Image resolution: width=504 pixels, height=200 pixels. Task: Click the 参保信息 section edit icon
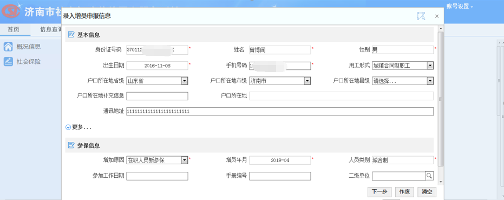[71, 145]
